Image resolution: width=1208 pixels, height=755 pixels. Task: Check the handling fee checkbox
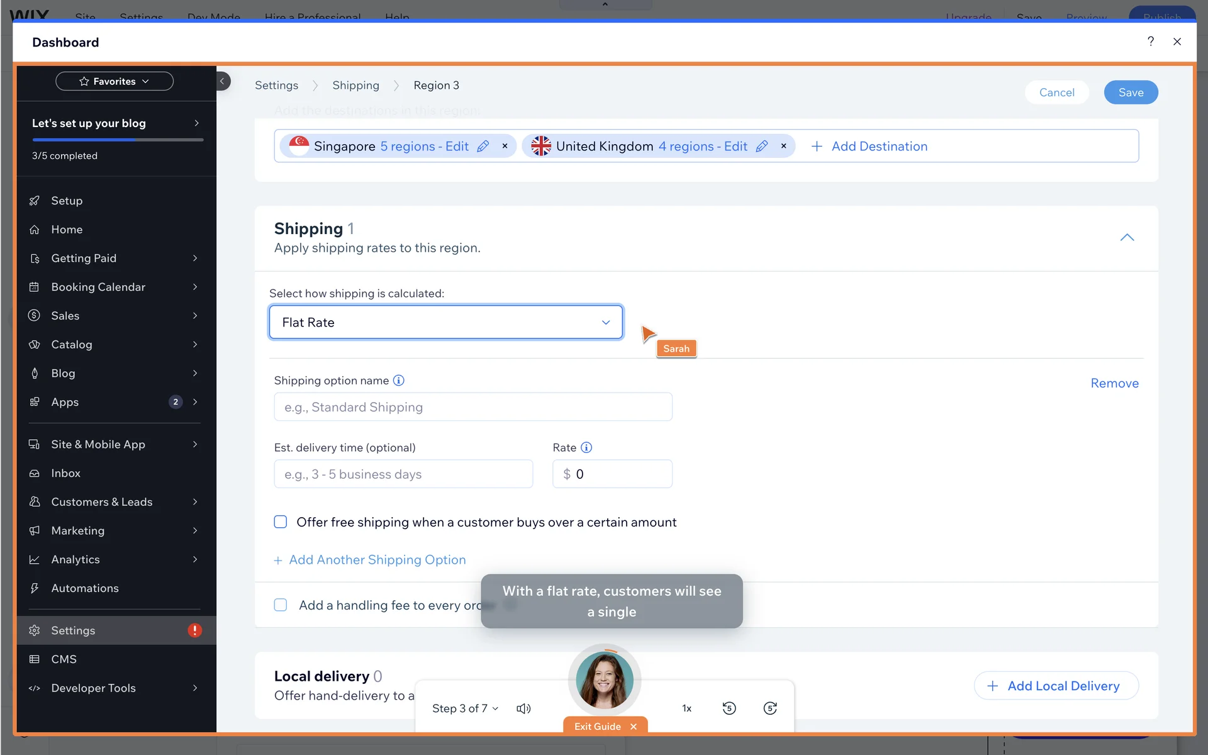point(281,605)
